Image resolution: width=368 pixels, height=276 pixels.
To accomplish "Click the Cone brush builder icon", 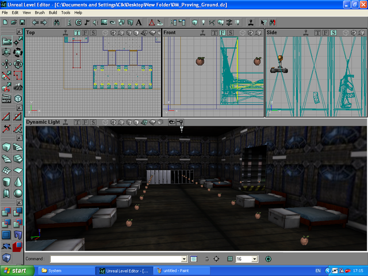I will click(18, 181).
